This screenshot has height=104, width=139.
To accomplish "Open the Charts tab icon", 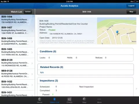I will 69,99.
